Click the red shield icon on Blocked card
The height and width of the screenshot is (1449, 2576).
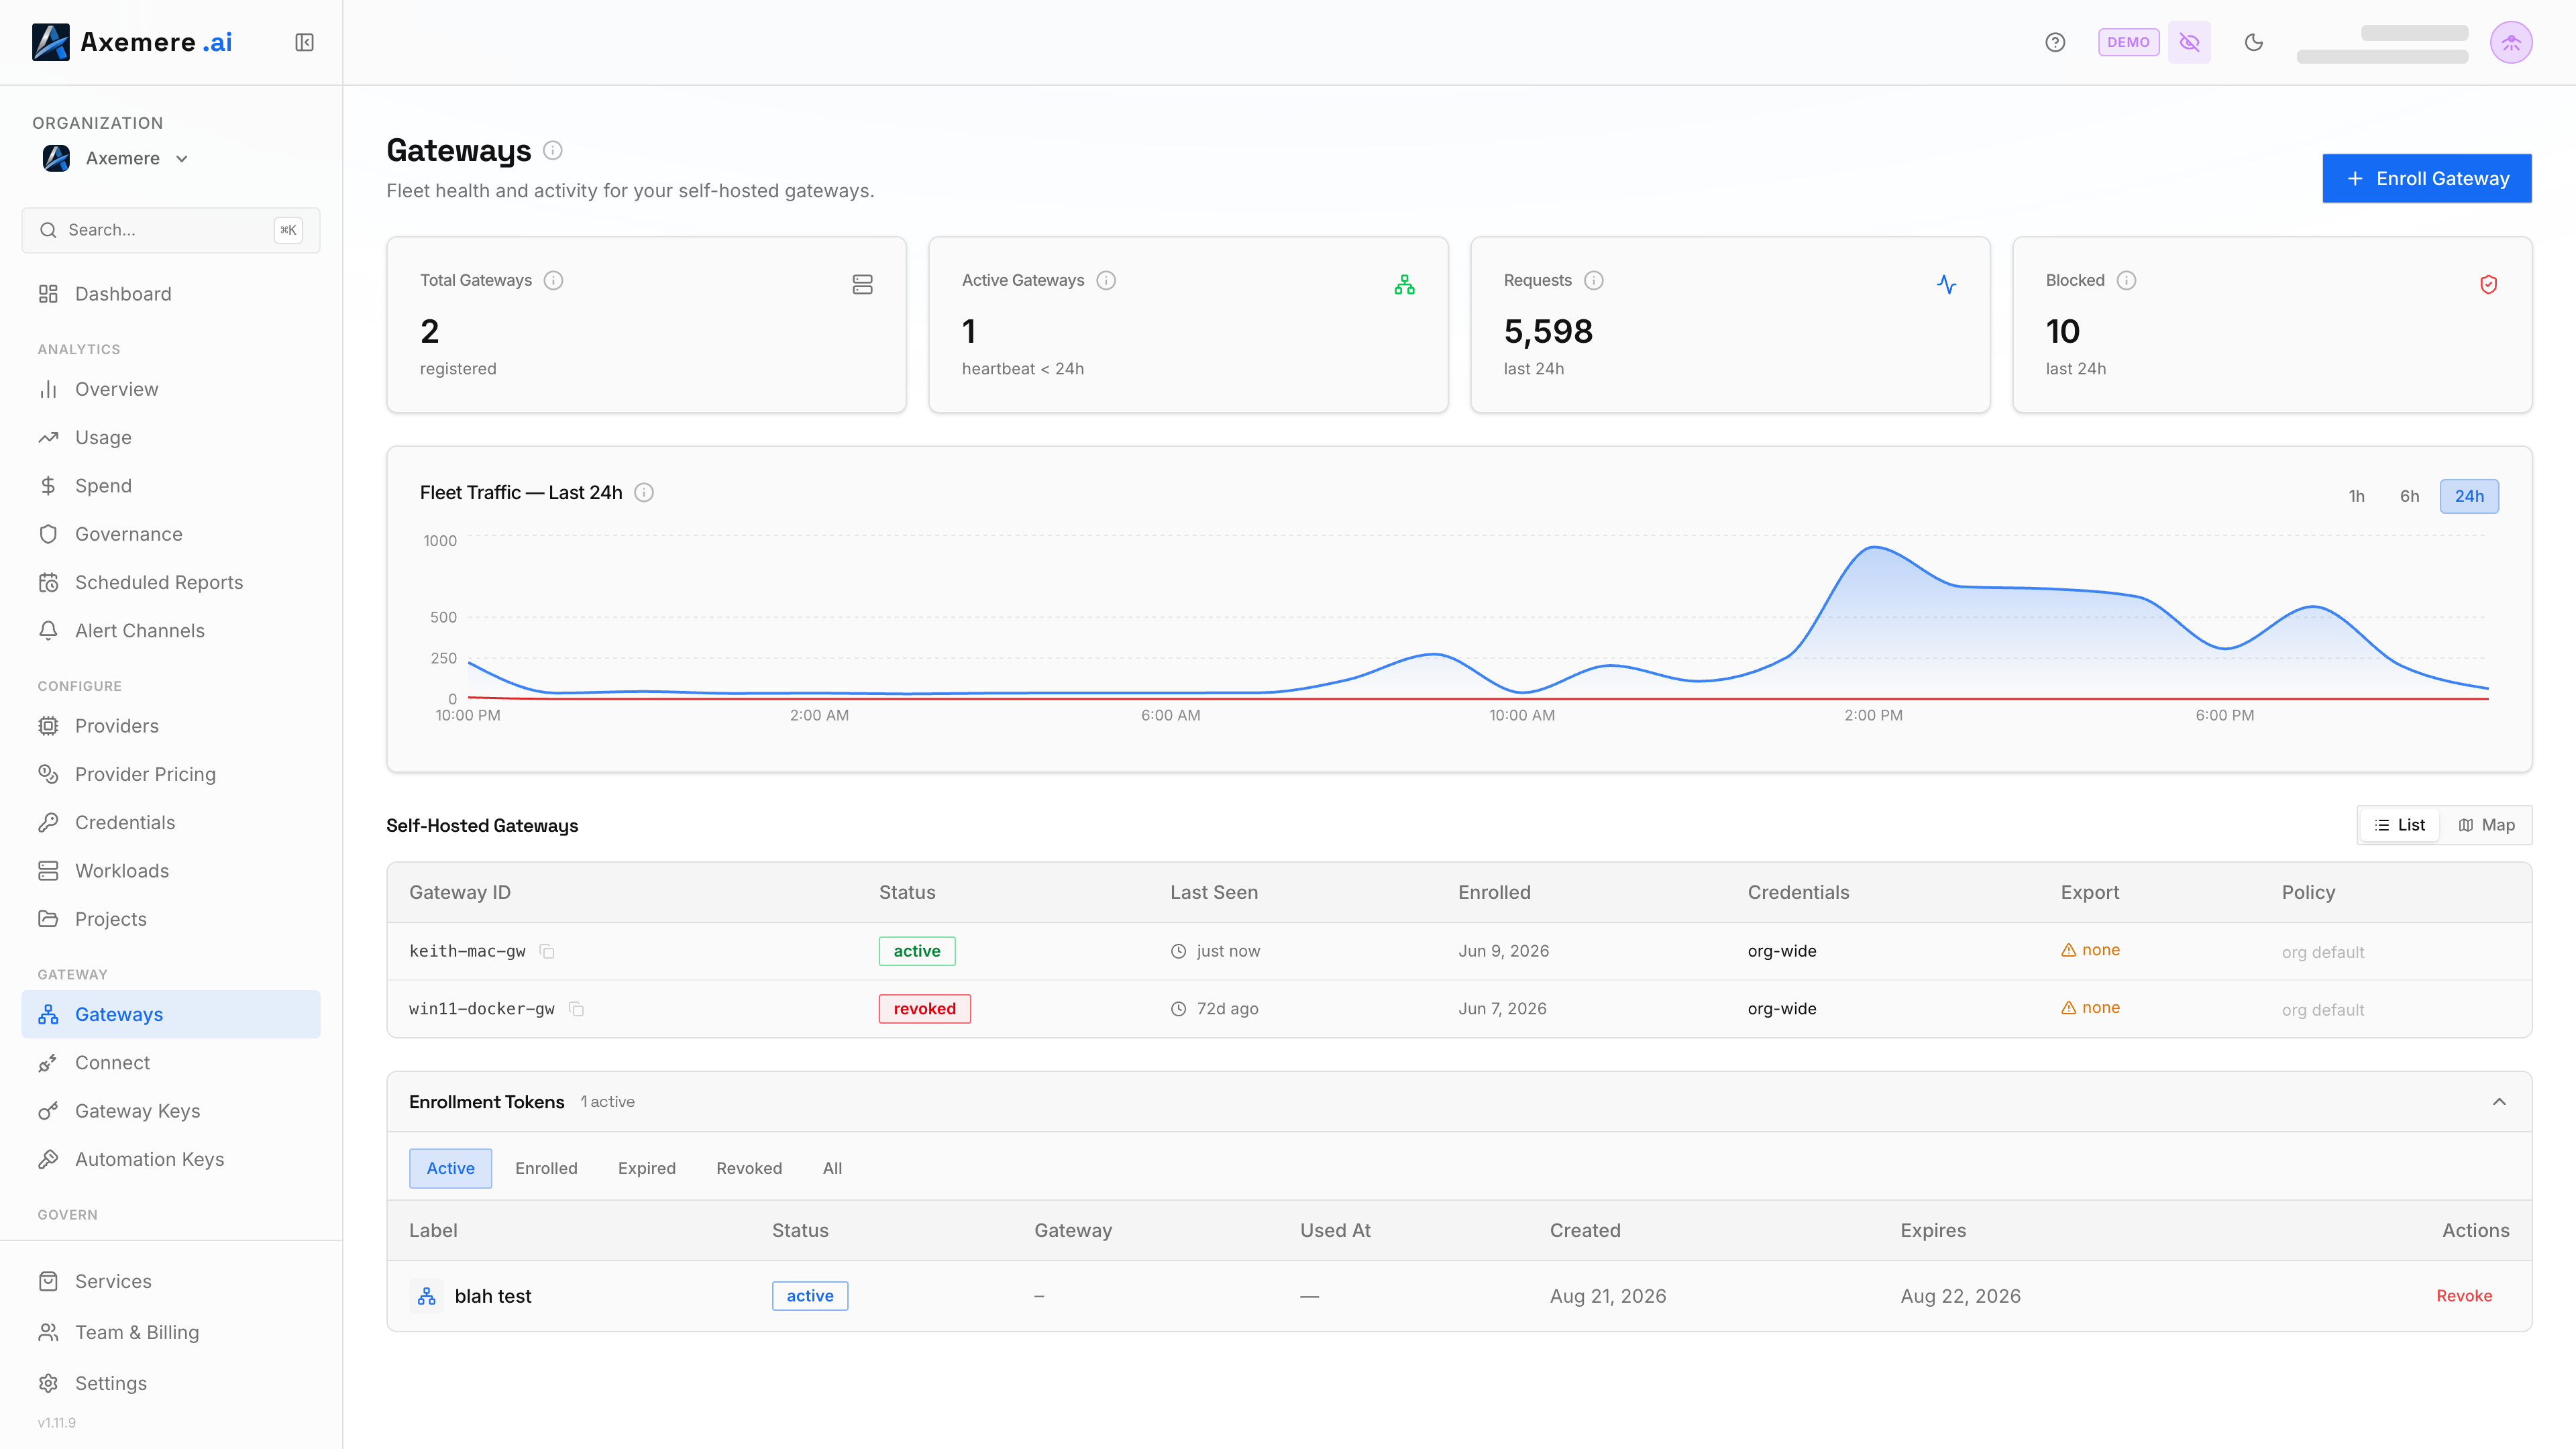(2489, 285)
